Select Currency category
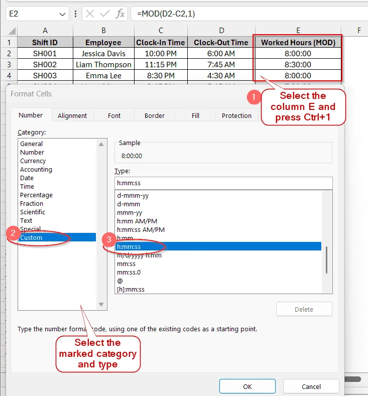The width and height of the screenshot is (368, 396). click(58, 161)
